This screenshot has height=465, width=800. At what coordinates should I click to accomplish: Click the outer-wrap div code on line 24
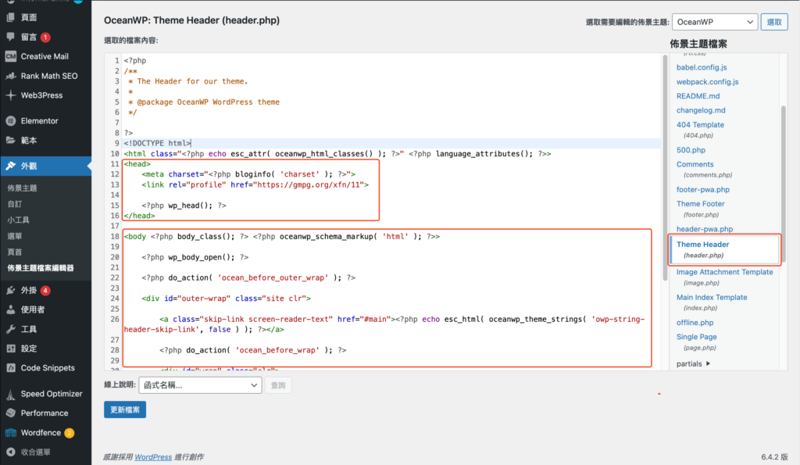tap(226, 298)
